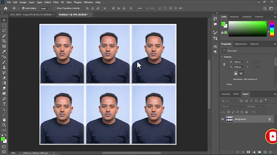Collapse the Canvas section in Properties
This screenshot has width=277, height=155.
tap(222, 57)
